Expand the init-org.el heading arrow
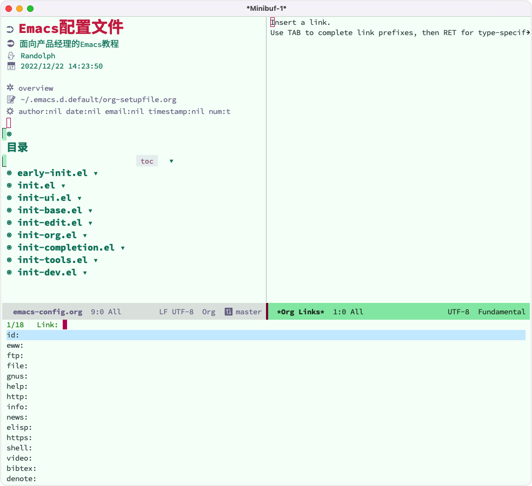The image size is (532, 486). [85, 235]
